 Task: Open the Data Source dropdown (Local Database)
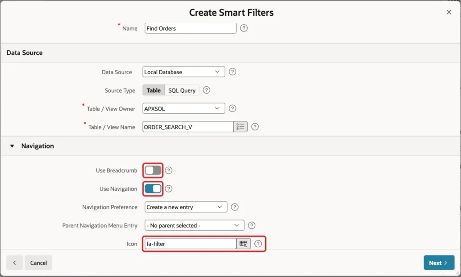(184, 72)
